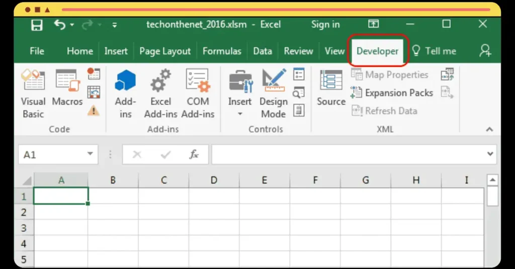Click the Share person icon
515x269 pixels.
click(x=485, y=51)
